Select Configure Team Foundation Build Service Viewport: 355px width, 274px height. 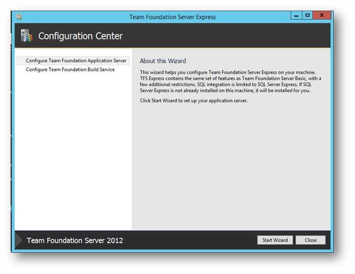click(70, 69)
